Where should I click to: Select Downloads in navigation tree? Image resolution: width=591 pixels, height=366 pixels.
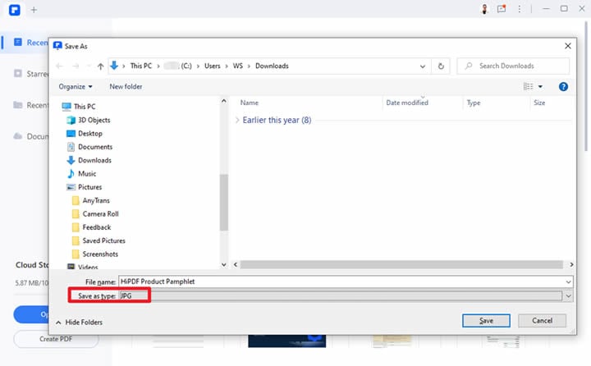point(89,160)
